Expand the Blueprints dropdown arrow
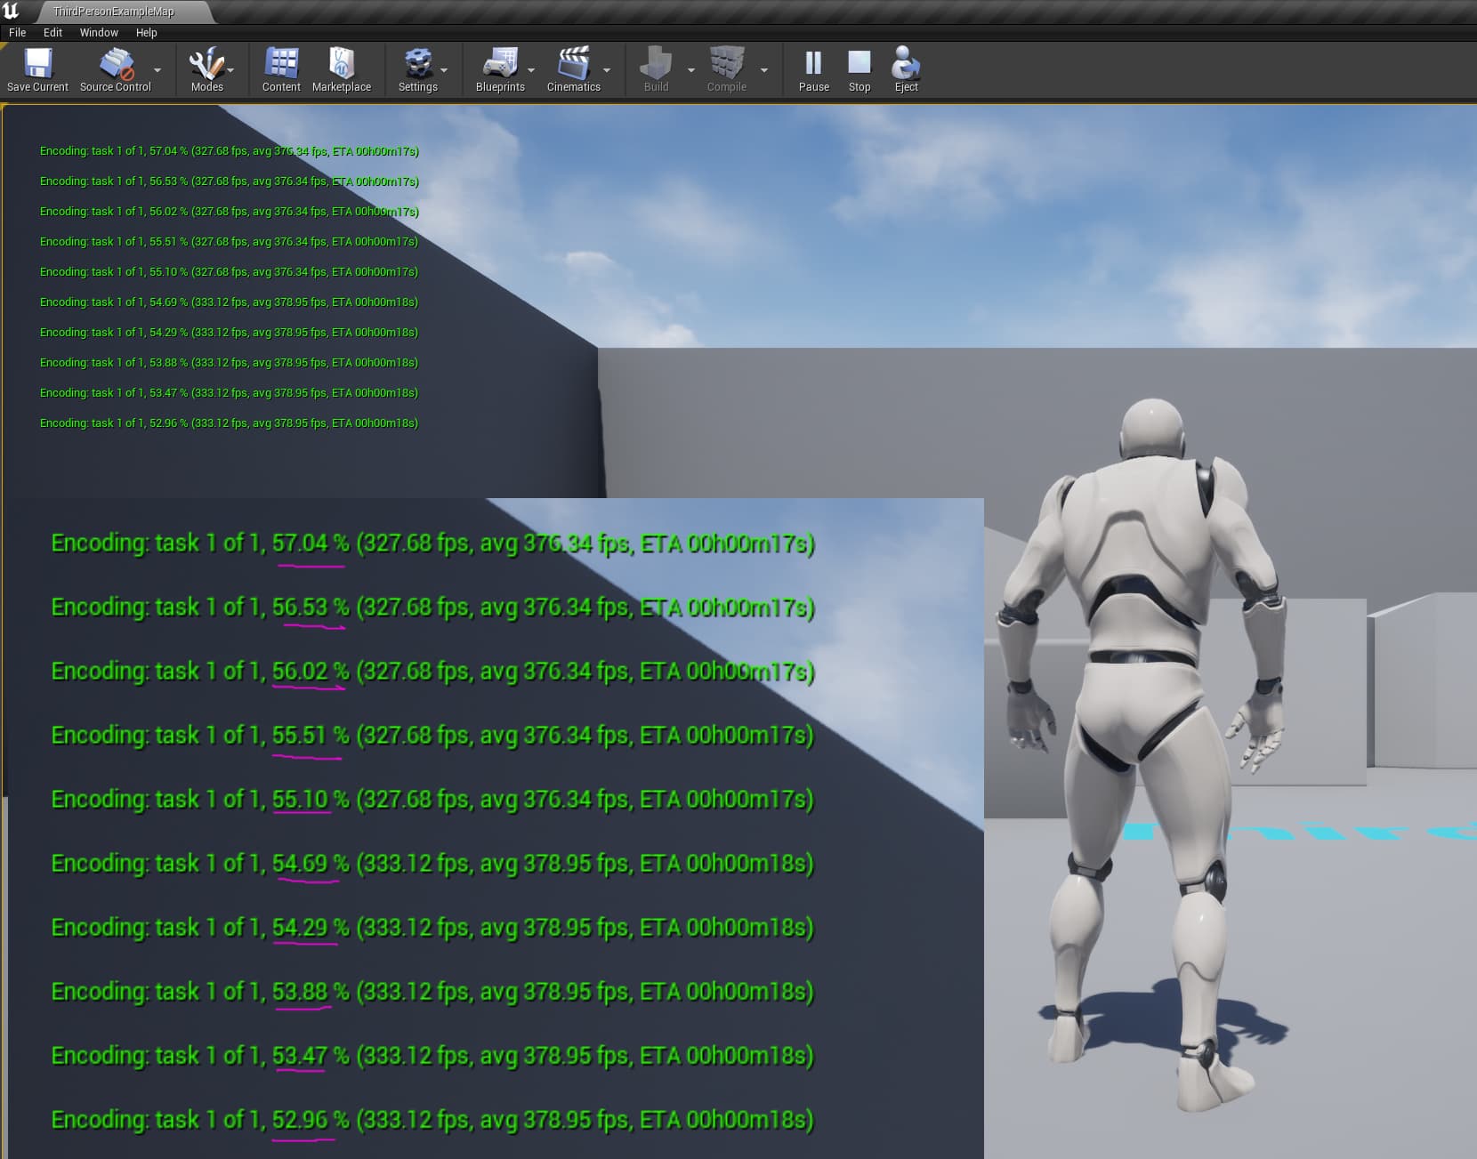Viewport: 1477px width, 1159px height. (531, 70)
